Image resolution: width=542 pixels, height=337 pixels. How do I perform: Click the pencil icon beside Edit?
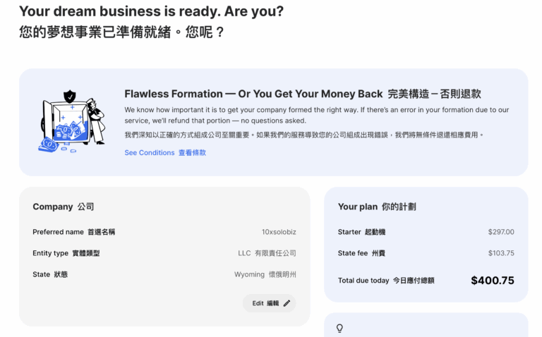(287, 303)
